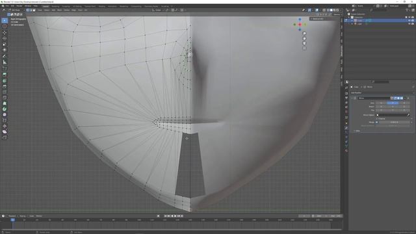
Task: Switch to solid viewport shading
Action: [331, 10]
